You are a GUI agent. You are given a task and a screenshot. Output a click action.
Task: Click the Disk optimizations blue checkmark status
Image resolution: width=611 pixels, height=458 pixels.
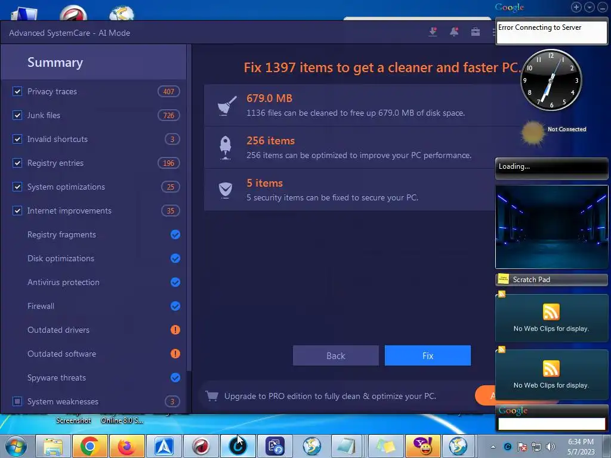pos(175,258)
